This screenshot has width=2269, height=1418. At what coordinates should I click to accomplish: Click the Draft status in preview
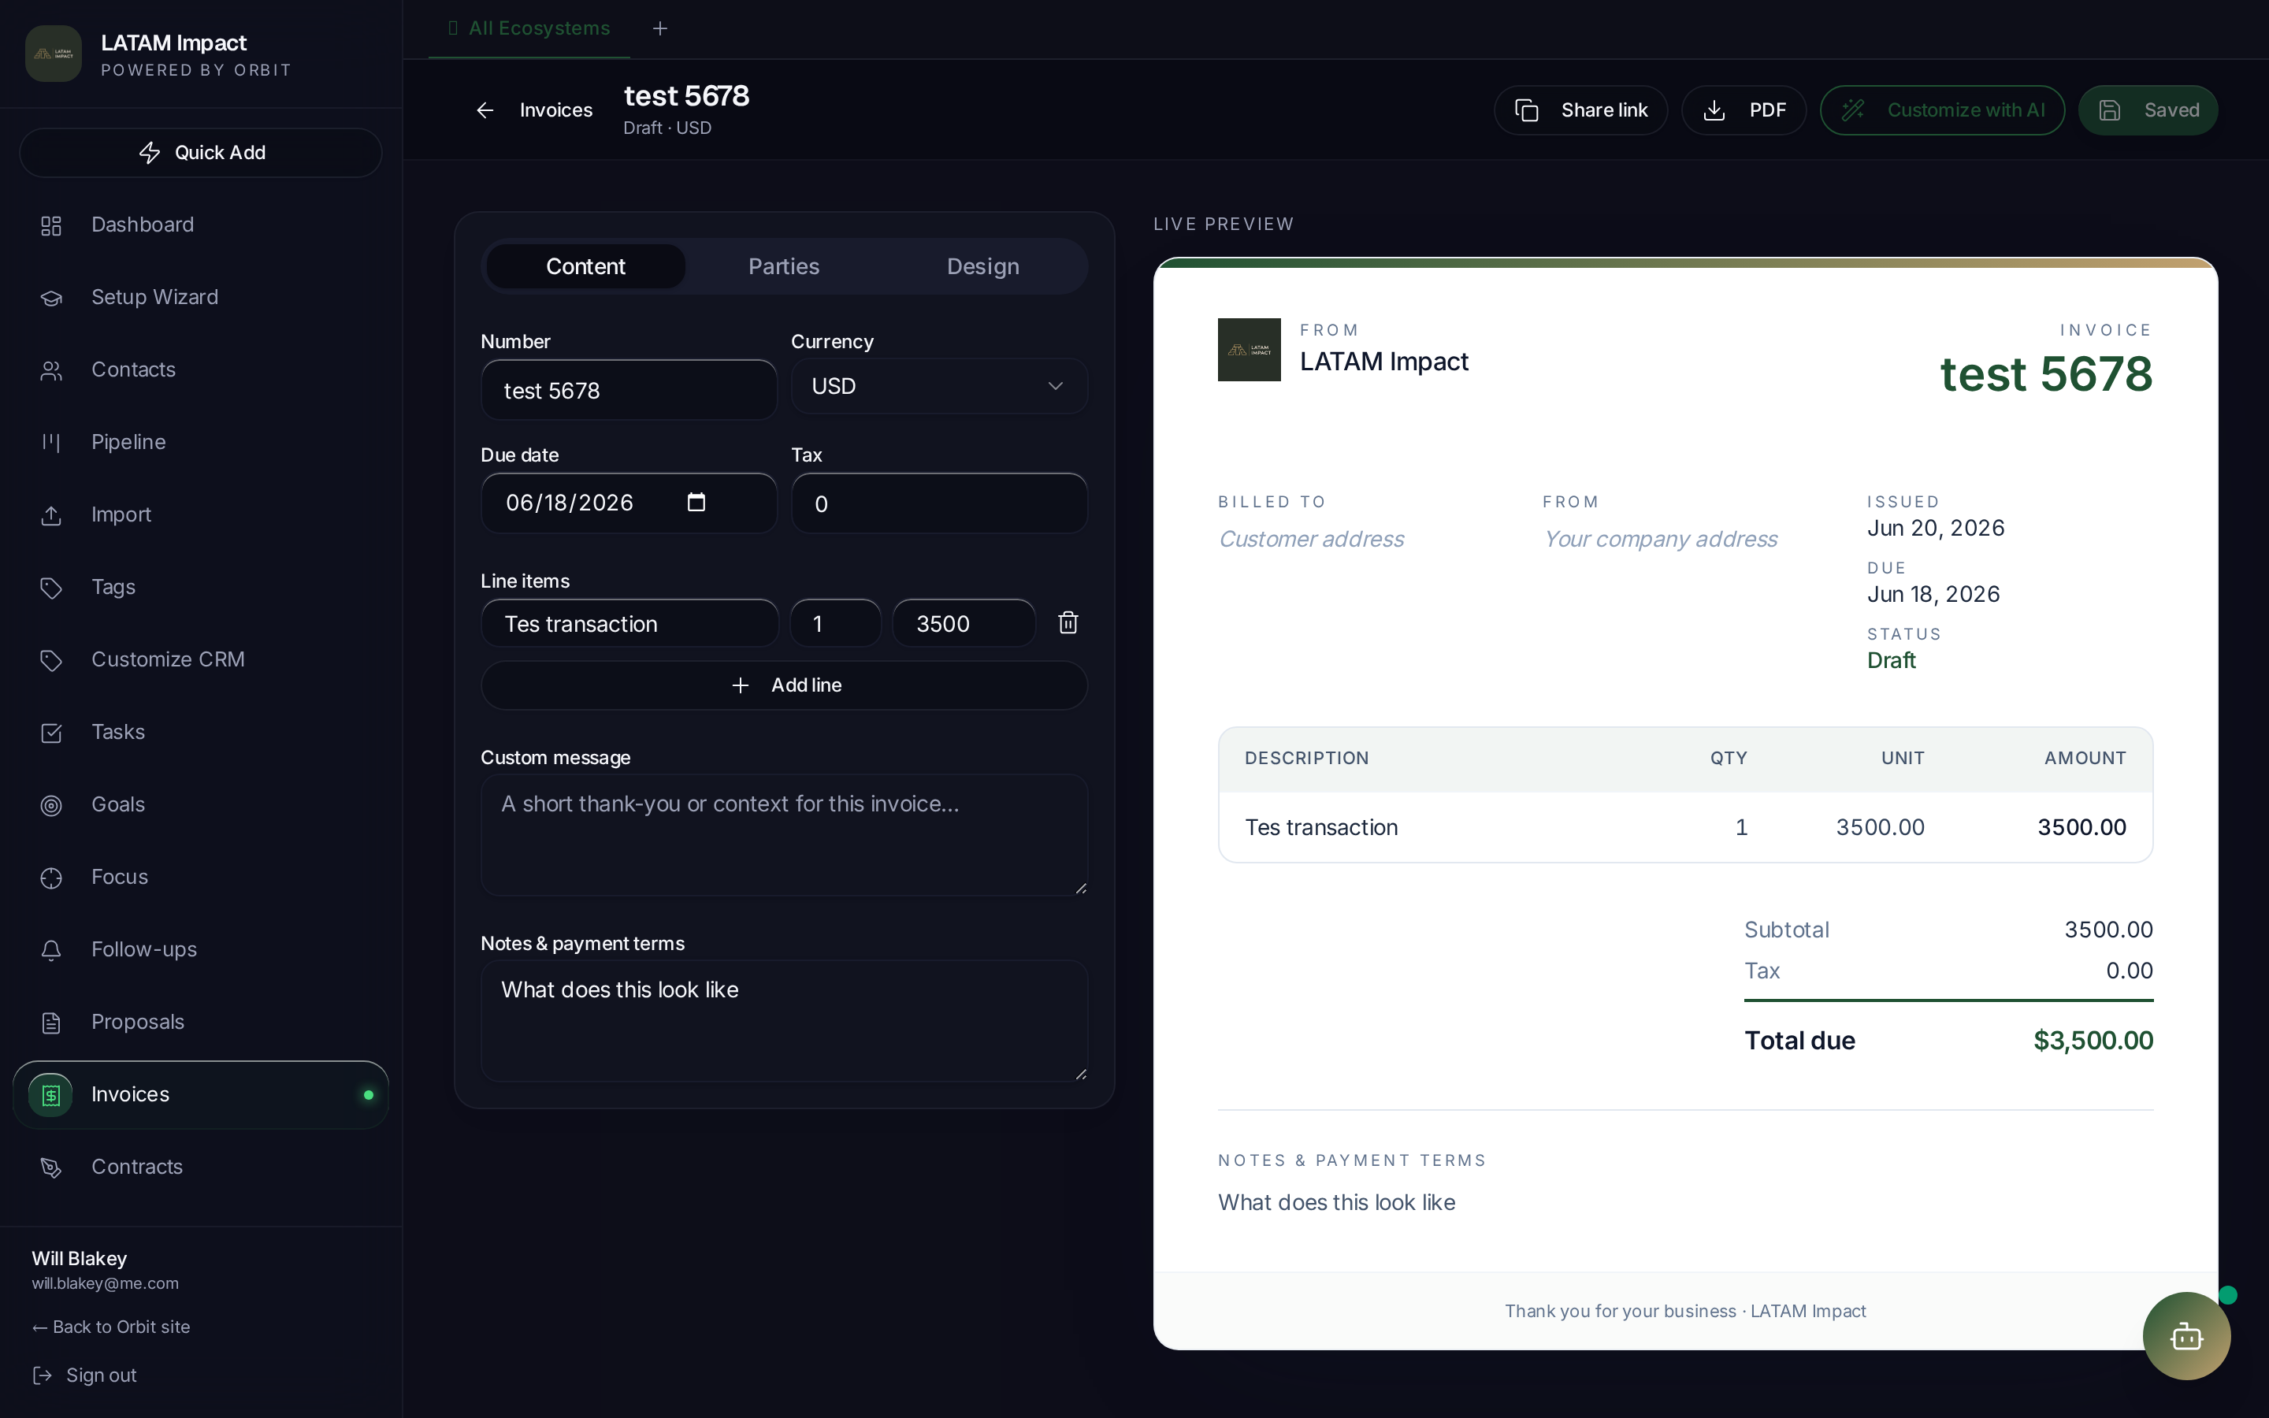tap(1891, 660)
